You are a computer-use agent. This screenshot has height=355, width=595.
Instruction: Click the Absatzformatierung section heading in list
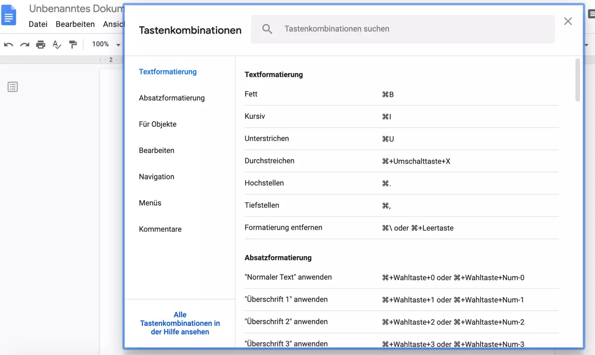click(278, 258)
